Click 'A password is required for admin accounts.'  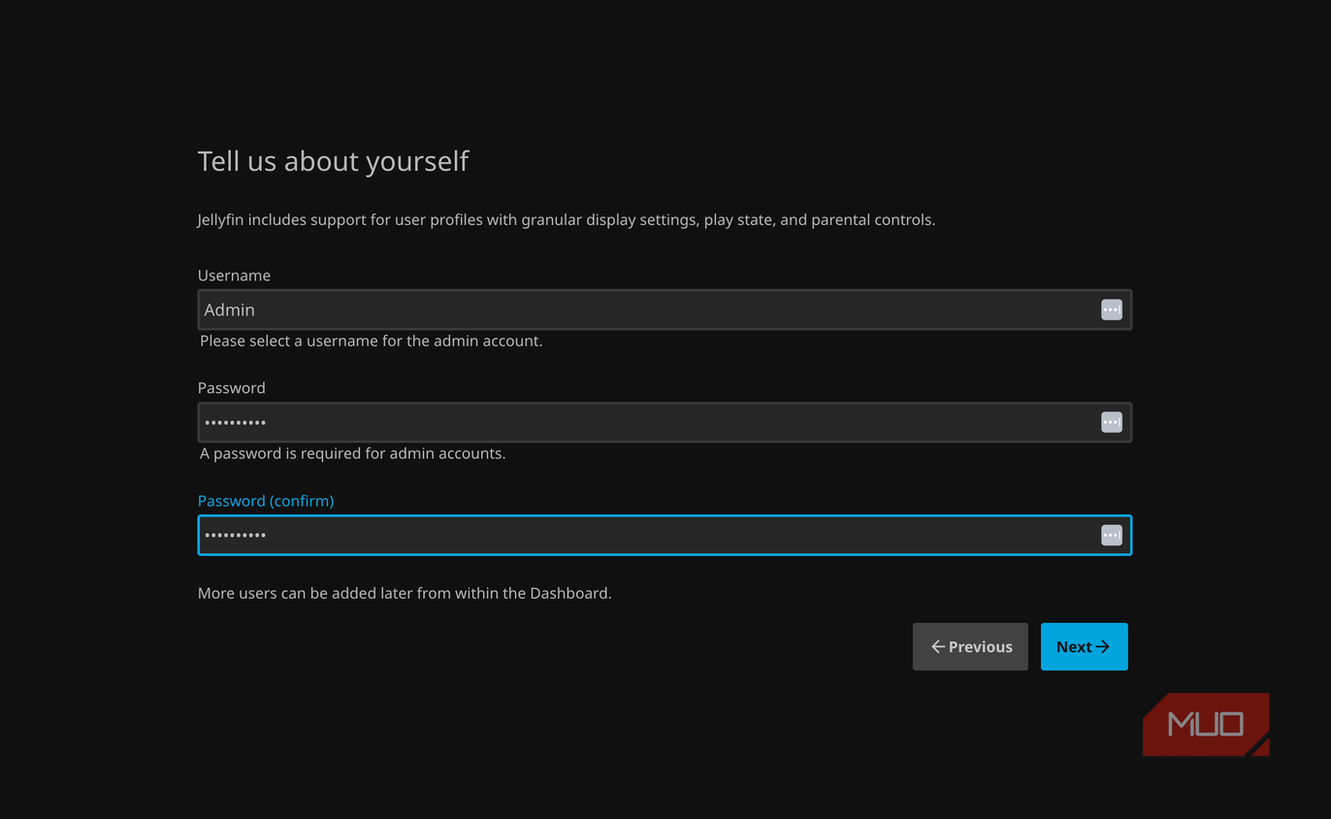tap(352, 453)
